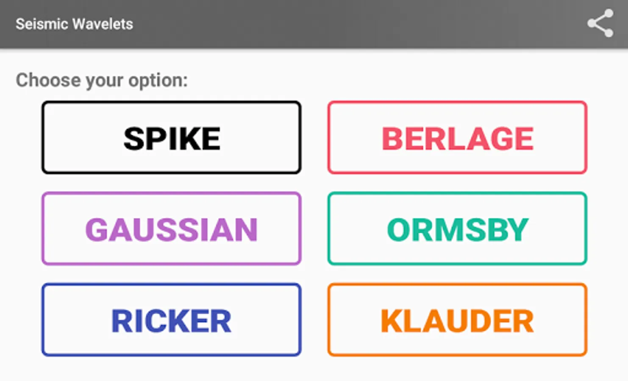
Task: Select the SPIKE wavelet option
Action: click(172, 138)
